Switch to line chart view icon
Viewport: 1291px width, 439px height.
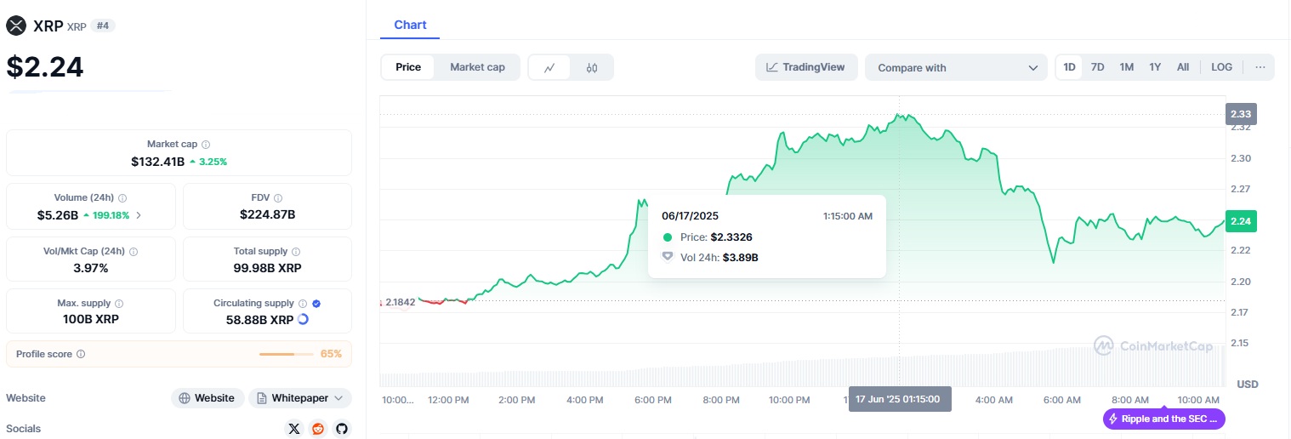click(550, 67)
